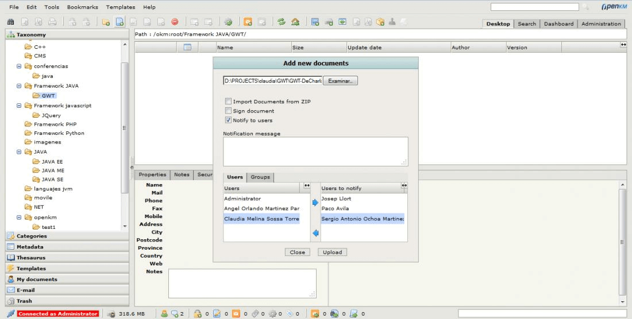Click the add document toolbar icon
Viewport: 632px width, 319px height.
(120, 22)
